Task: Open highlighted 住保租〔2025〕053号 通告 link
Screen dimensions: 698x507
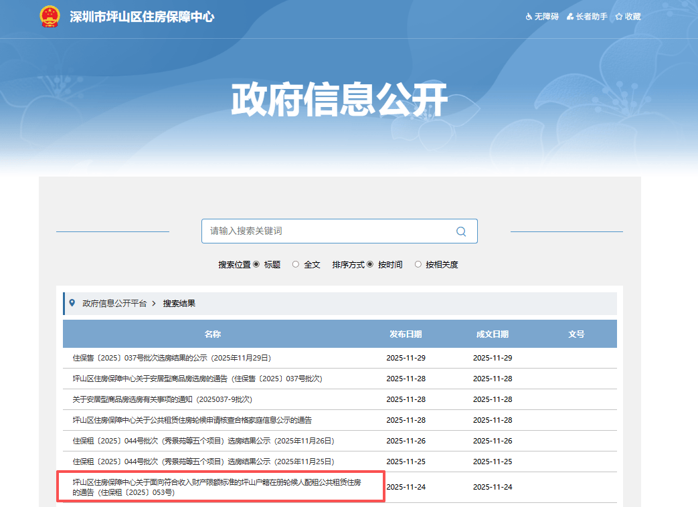Action: (x=217, y=486)
